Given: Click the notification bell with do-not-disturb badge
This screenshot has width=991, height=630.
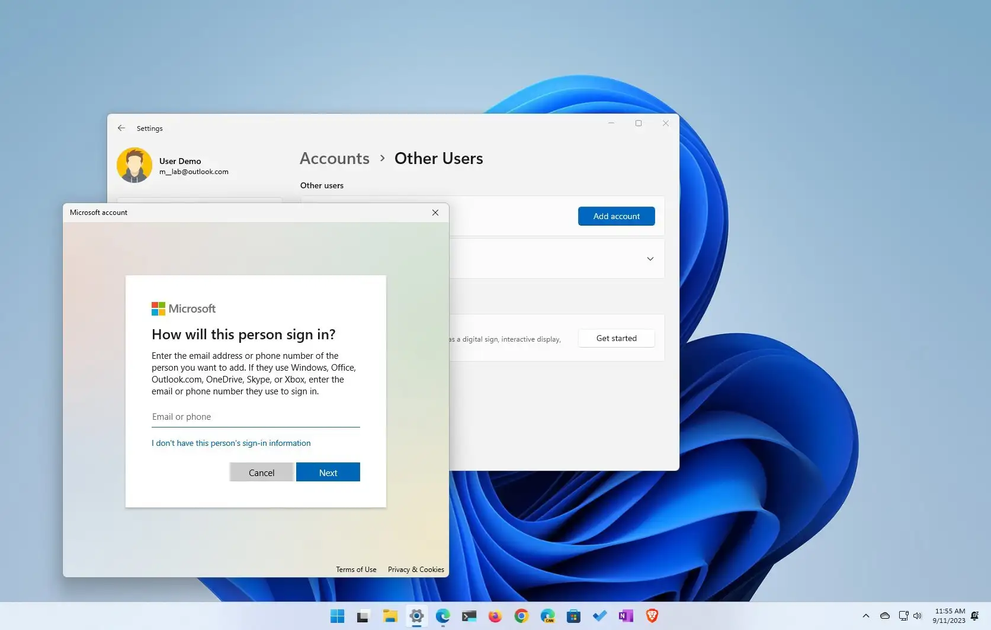Looking at the screenshot, I should pos(976,616).
